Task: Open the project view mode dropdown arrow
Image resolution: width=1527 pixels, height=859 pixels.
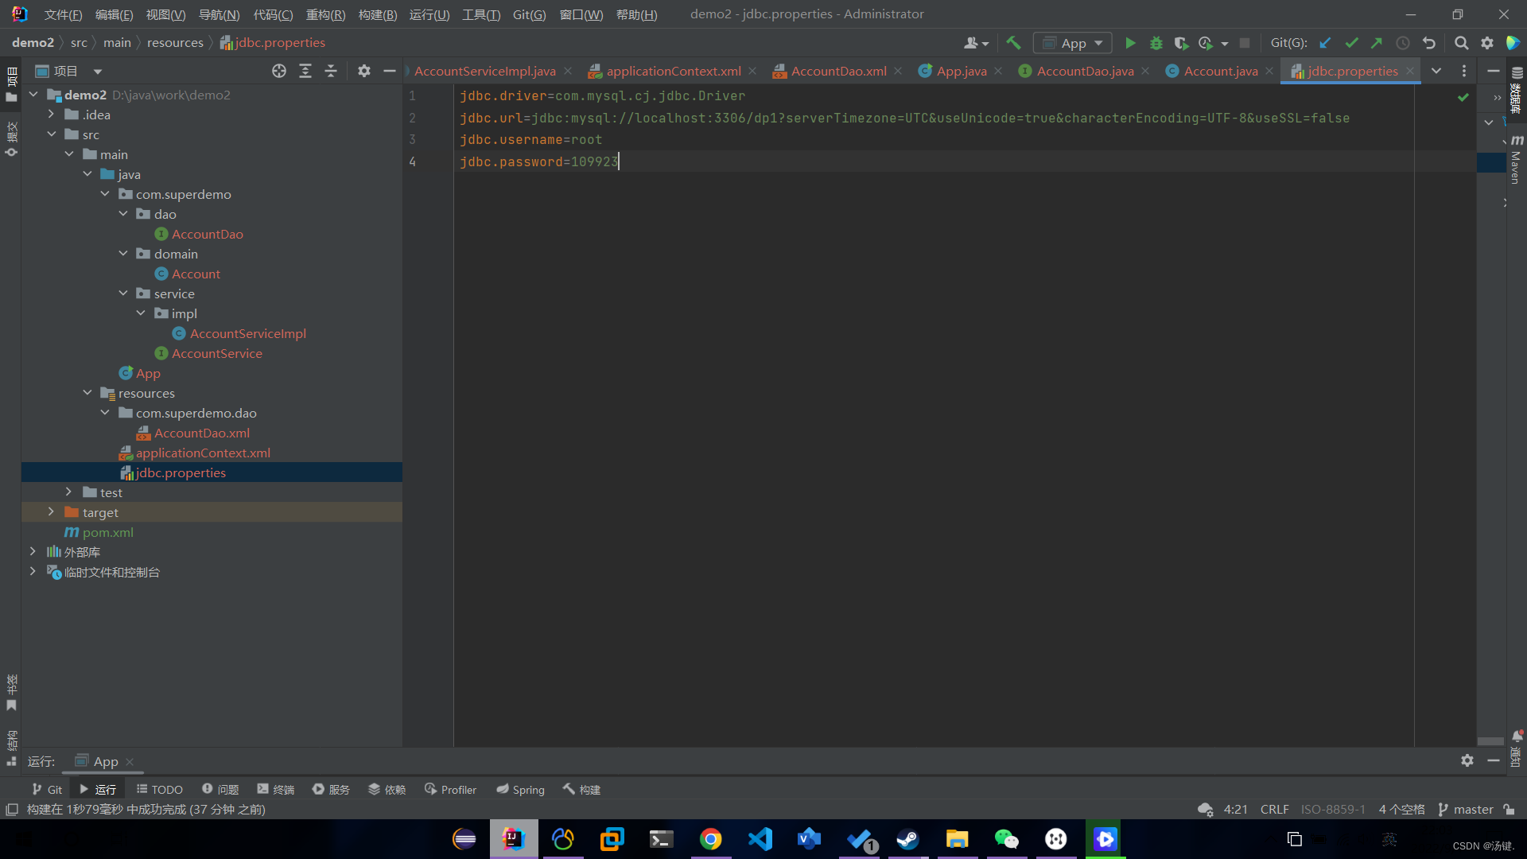Action: [97, 72]
